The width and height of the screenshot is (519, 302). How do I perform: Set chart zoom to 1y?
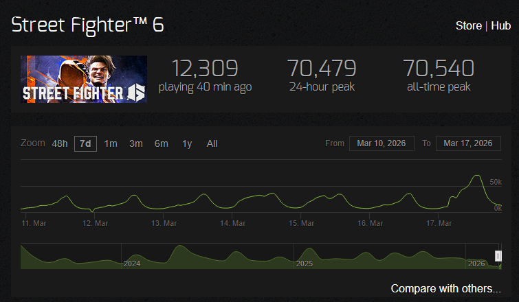[x=187, y=143]
